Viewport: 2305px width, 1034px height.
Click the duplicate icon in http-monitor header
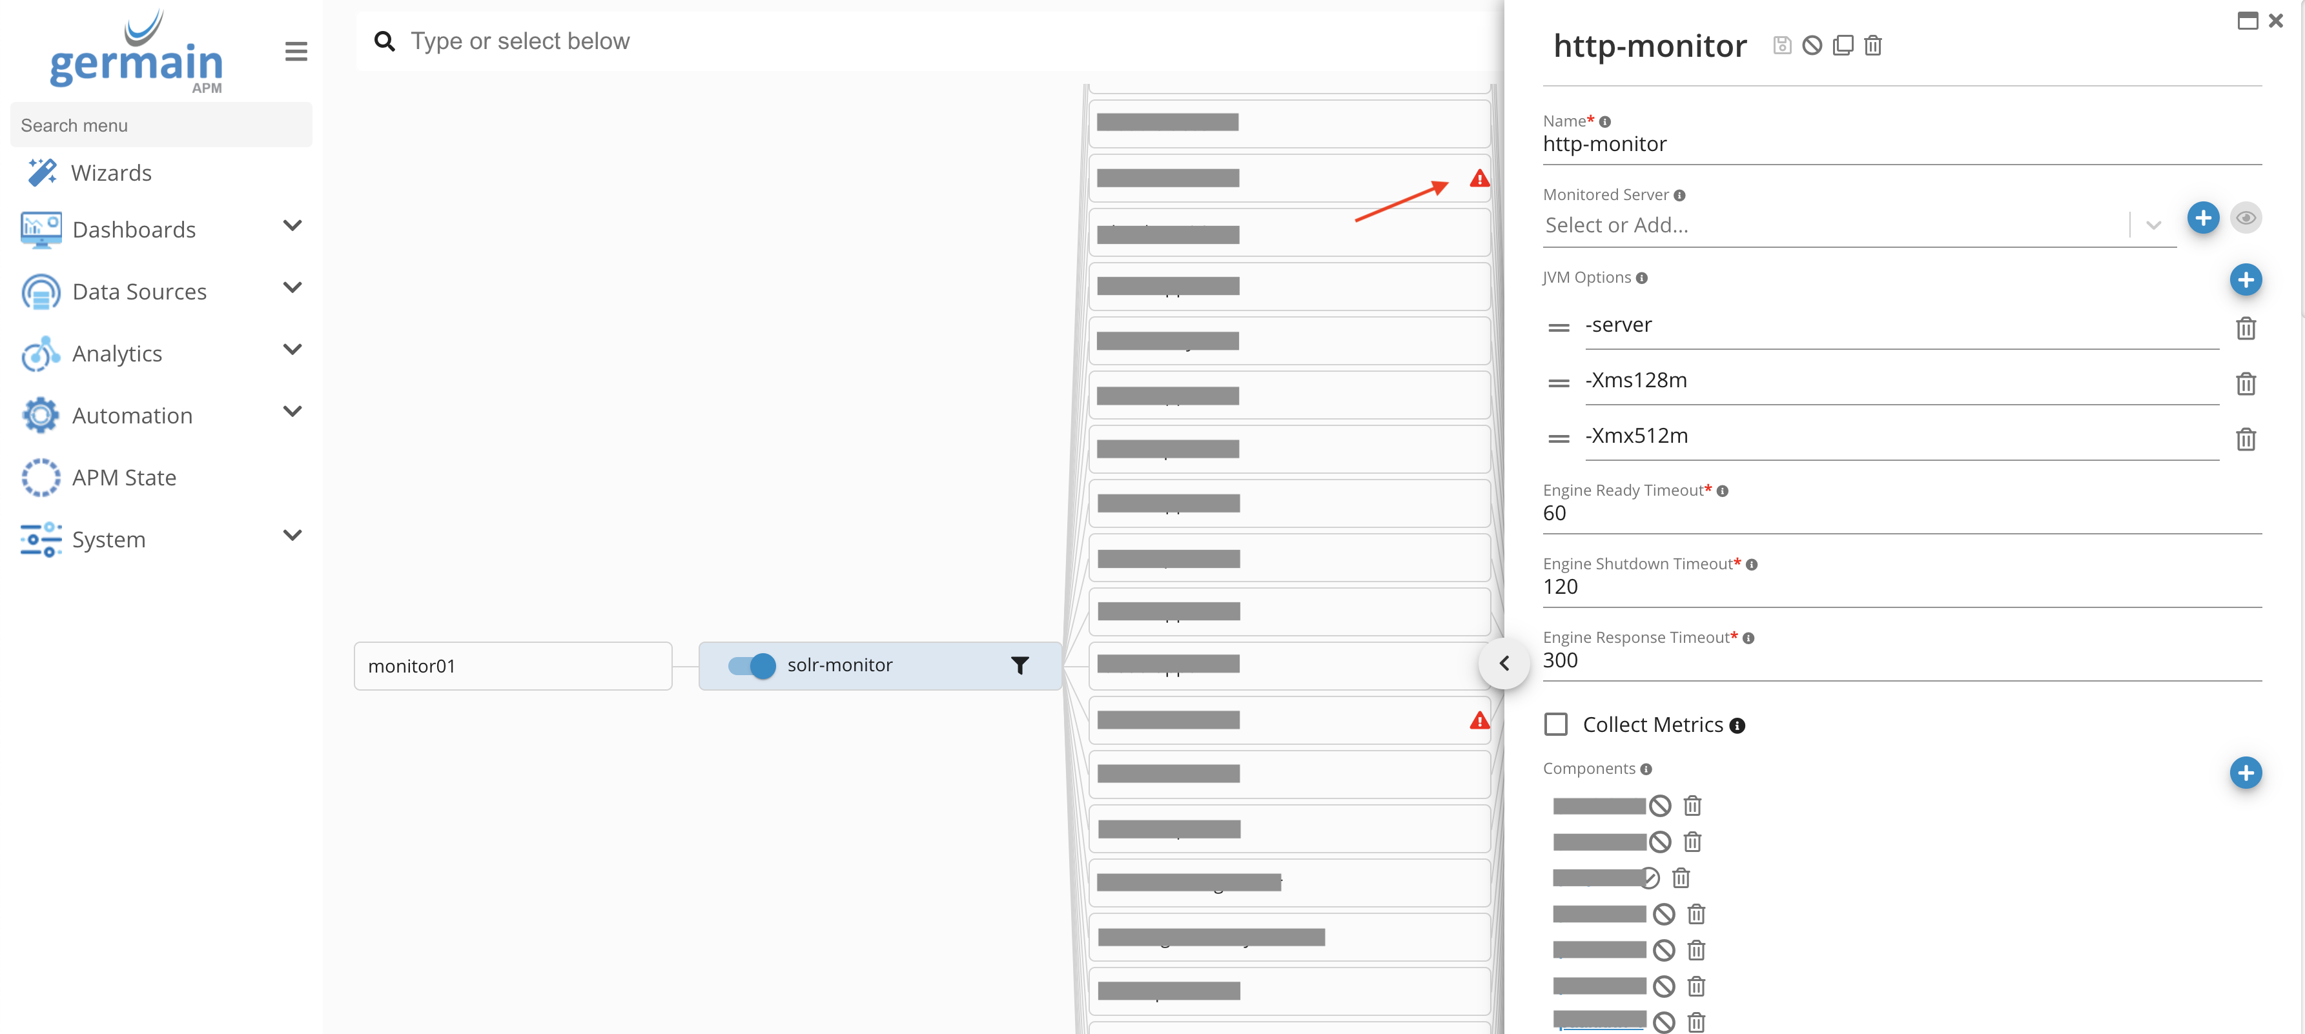pyautogui.click(x=1843, y=45)
